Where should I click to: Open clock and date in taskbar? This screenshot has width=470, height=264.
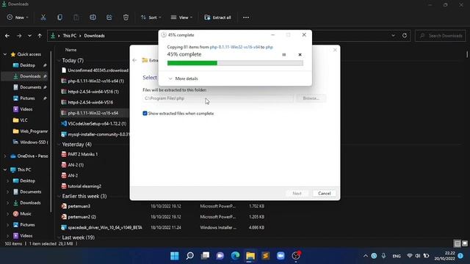pyautogui.click(x=444, y=256)
